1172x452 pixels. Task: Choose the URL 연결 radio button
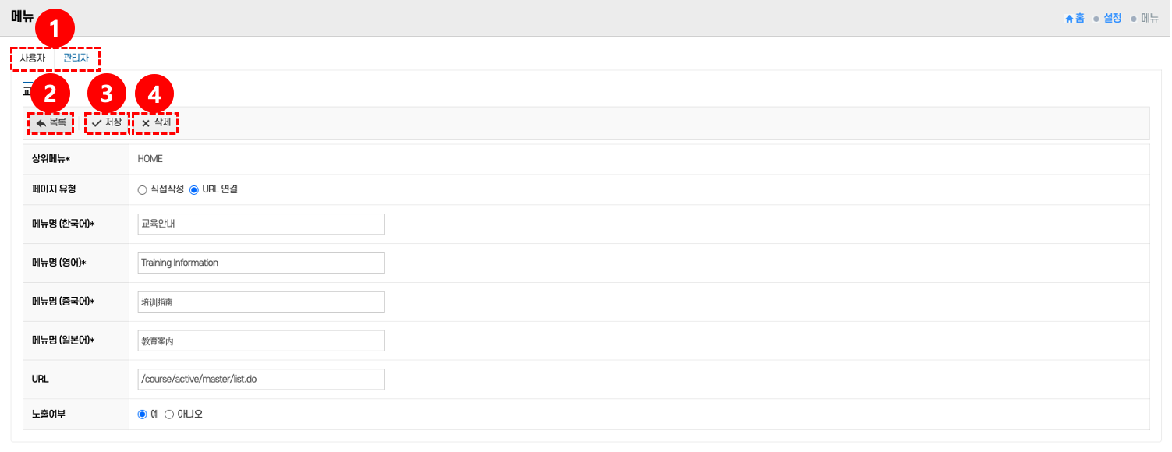pos(194,190)
